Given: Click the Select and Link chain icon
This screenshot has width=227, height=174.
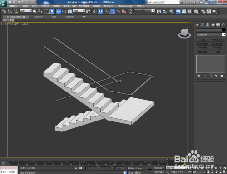Looking at the screenshot, I should pyautogui.click(x=4, y=11).
